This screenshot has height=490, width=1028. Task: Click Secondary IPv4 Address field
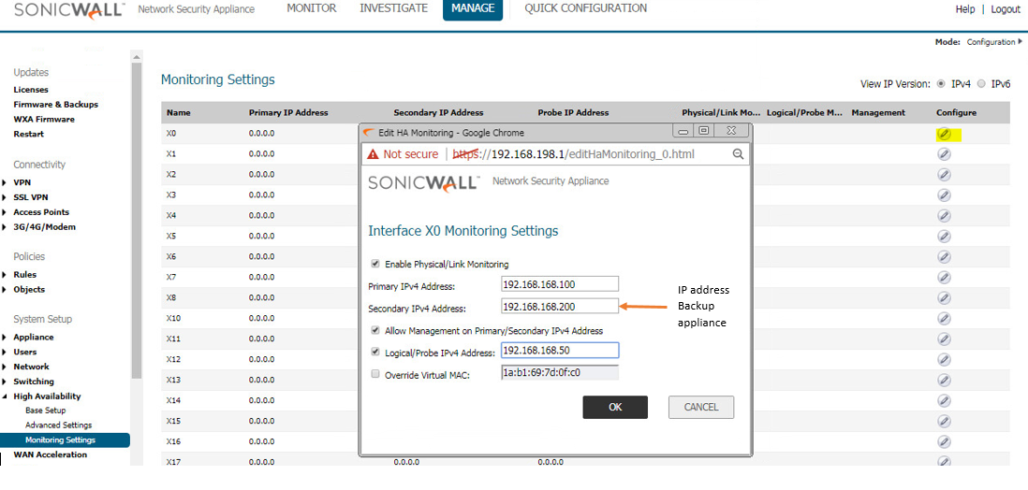pyautogui.click(x=560, y=306)
